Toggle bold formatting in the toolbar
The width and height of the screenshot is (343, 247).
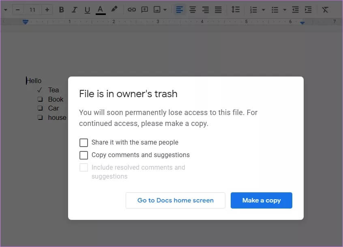62,10
